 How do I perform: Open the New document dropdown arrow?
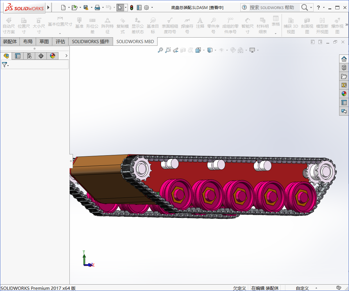(x=69, y=8)
